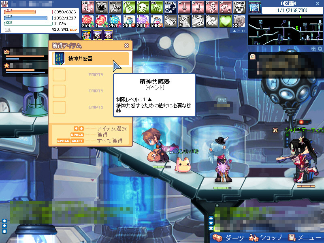324x243 pixels.
Task: Close the 獲得アイテム loot window
Action: click(127, 46)
